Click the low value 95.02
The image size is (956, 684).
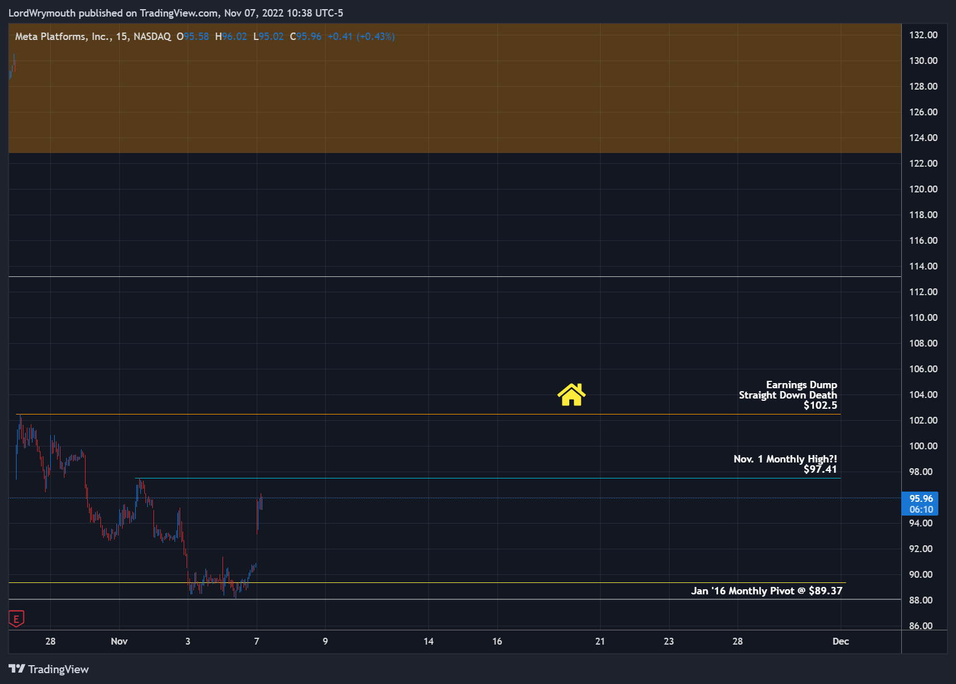(271, 37)
